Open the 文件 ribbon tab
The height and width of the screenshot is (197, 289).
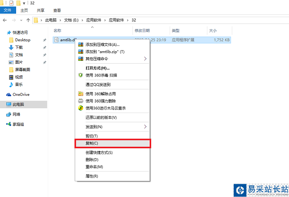pos(8,10)
